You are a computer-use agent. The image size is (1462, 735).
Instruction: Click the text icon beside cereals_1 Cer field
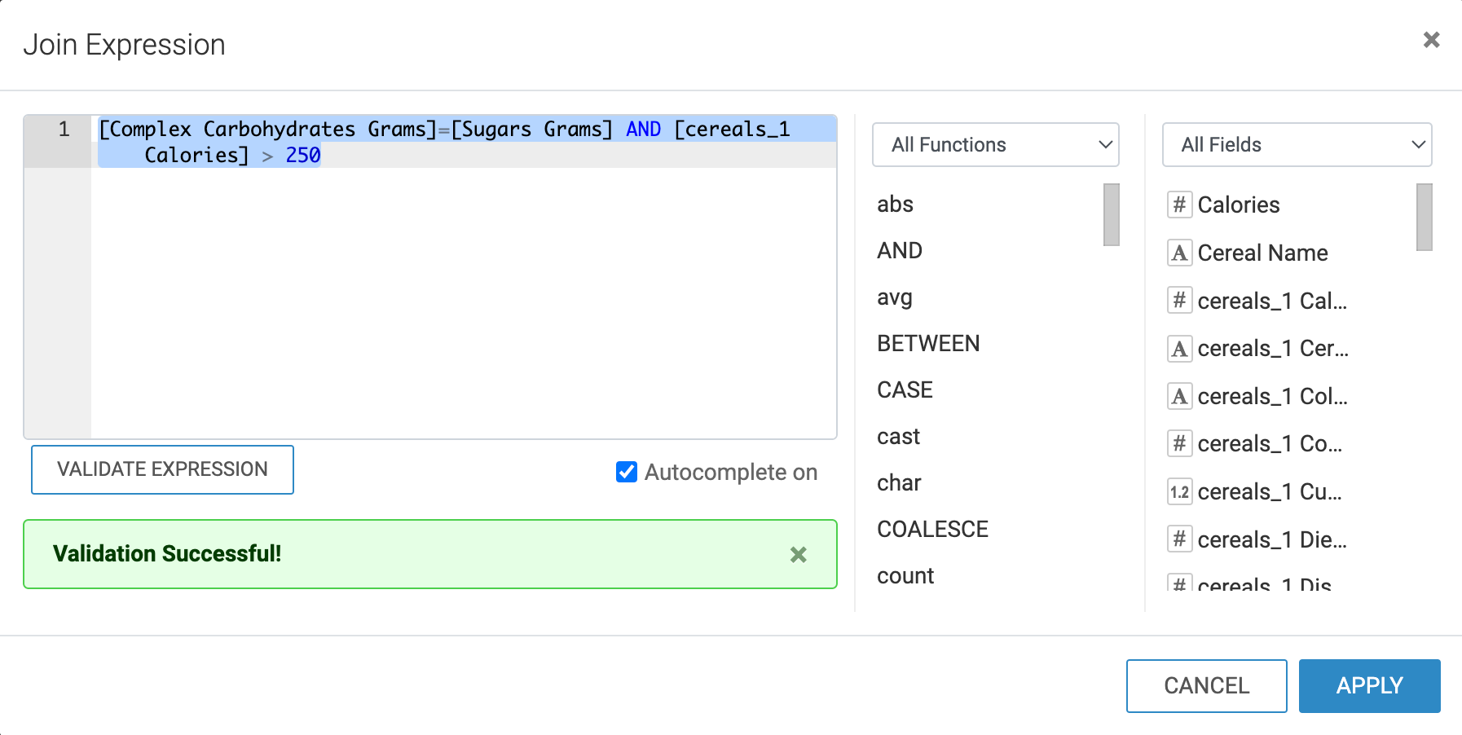tap(1179, 349)
